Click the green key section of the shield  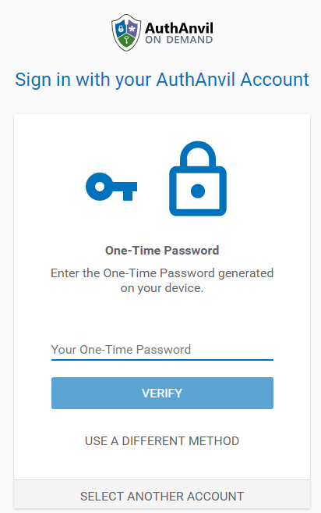click(x=126, y=41)
